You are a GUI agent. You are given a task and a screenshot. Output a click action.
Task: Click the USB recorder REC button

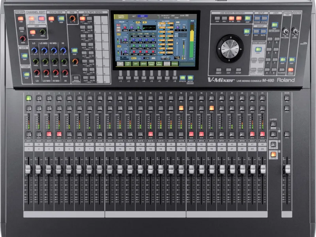tap(239, 18)
